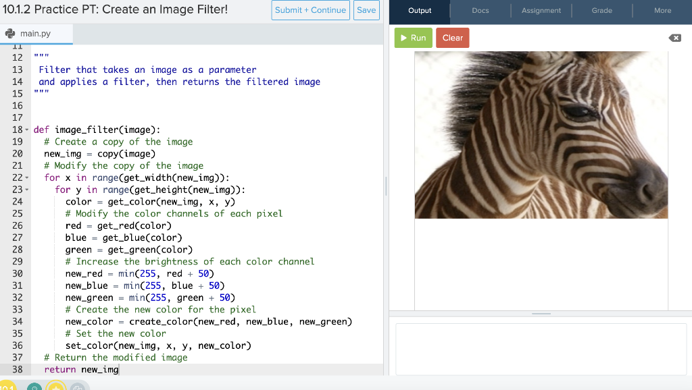Screen dimensions: 692x390
Task: Click the Submit + Continue button
Action: (310, 10)
